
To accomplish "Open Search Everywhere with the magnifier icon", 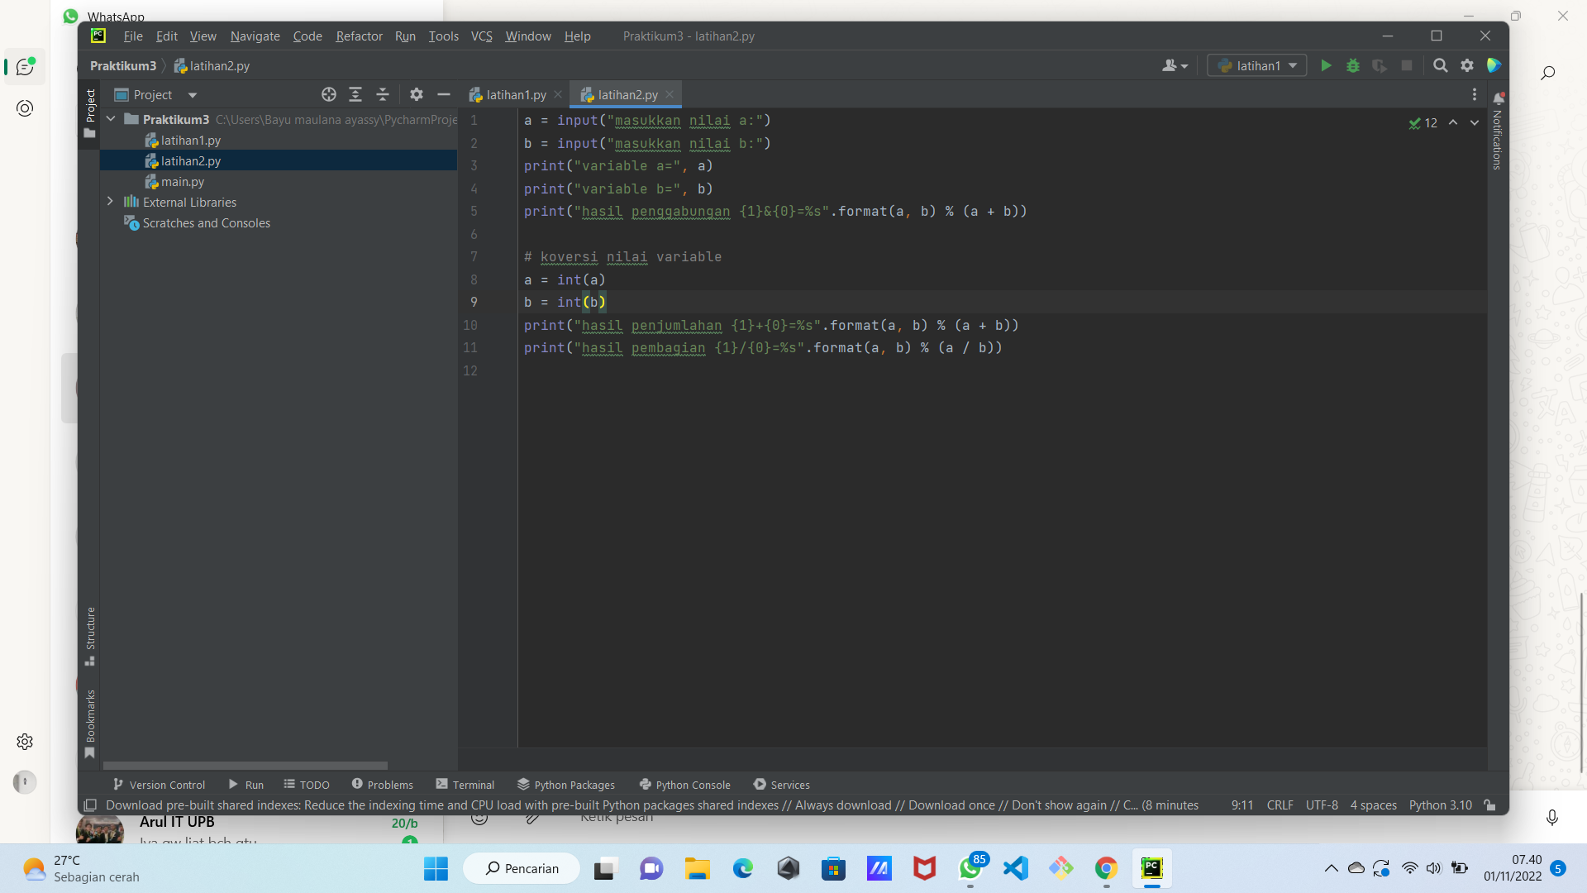I will click(x=1441, y=65).
